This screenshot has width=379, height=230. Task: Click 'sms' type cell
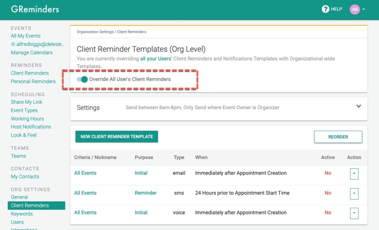[x=179, y=193]
